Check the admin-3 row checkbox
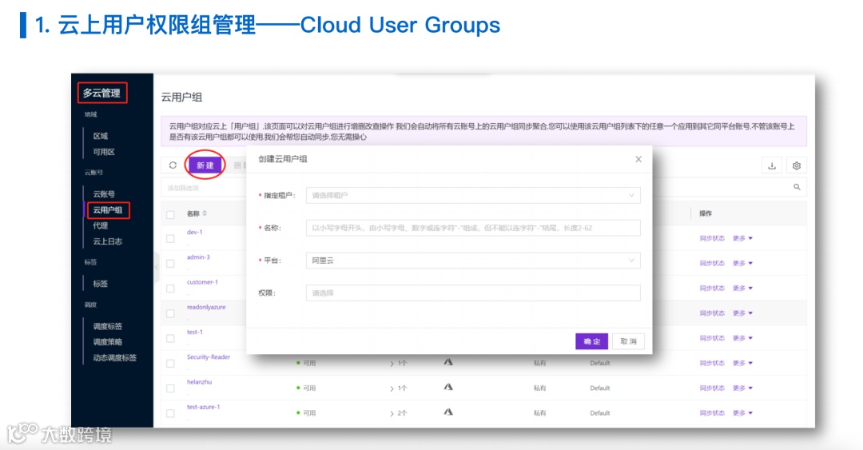 point(171,263)
